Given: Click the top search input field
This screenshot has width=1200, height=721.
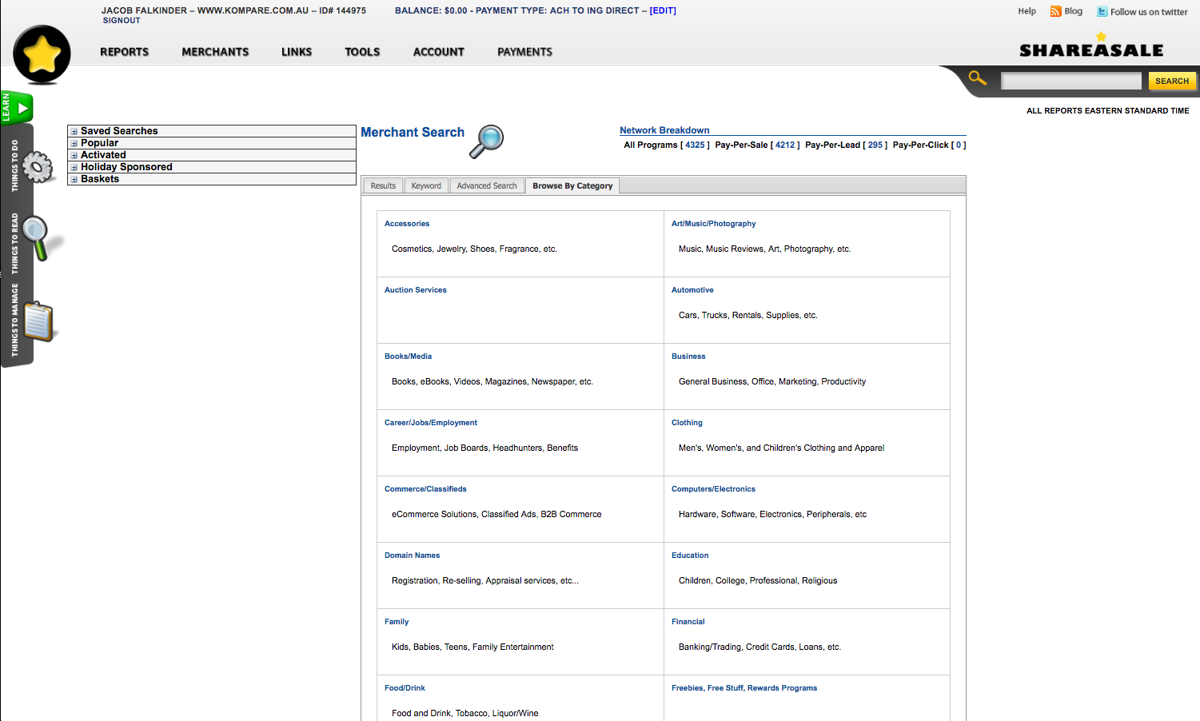Looking at the screenshot, I should click(1070, 82).
